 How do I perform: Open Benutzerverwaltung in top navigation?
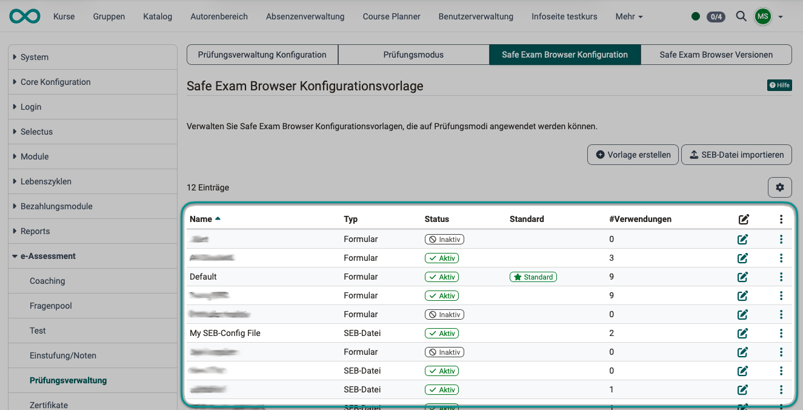[x=476, y=17]
